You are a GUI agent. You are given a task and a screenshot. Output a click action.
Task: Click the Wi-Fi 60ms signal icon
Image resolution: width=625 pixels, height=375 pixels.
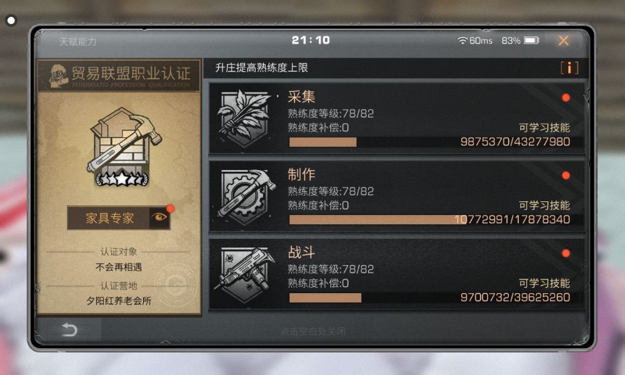(x=462, y=40)
